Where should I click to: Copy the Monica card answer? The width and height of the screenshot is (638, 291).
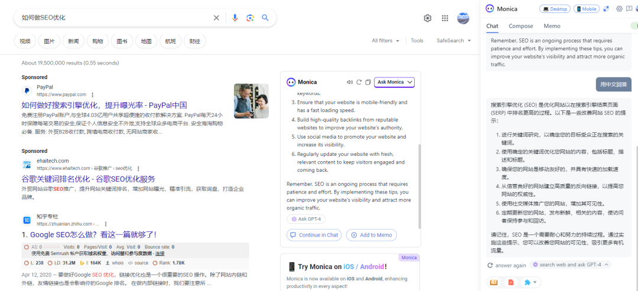coord(368,82)
